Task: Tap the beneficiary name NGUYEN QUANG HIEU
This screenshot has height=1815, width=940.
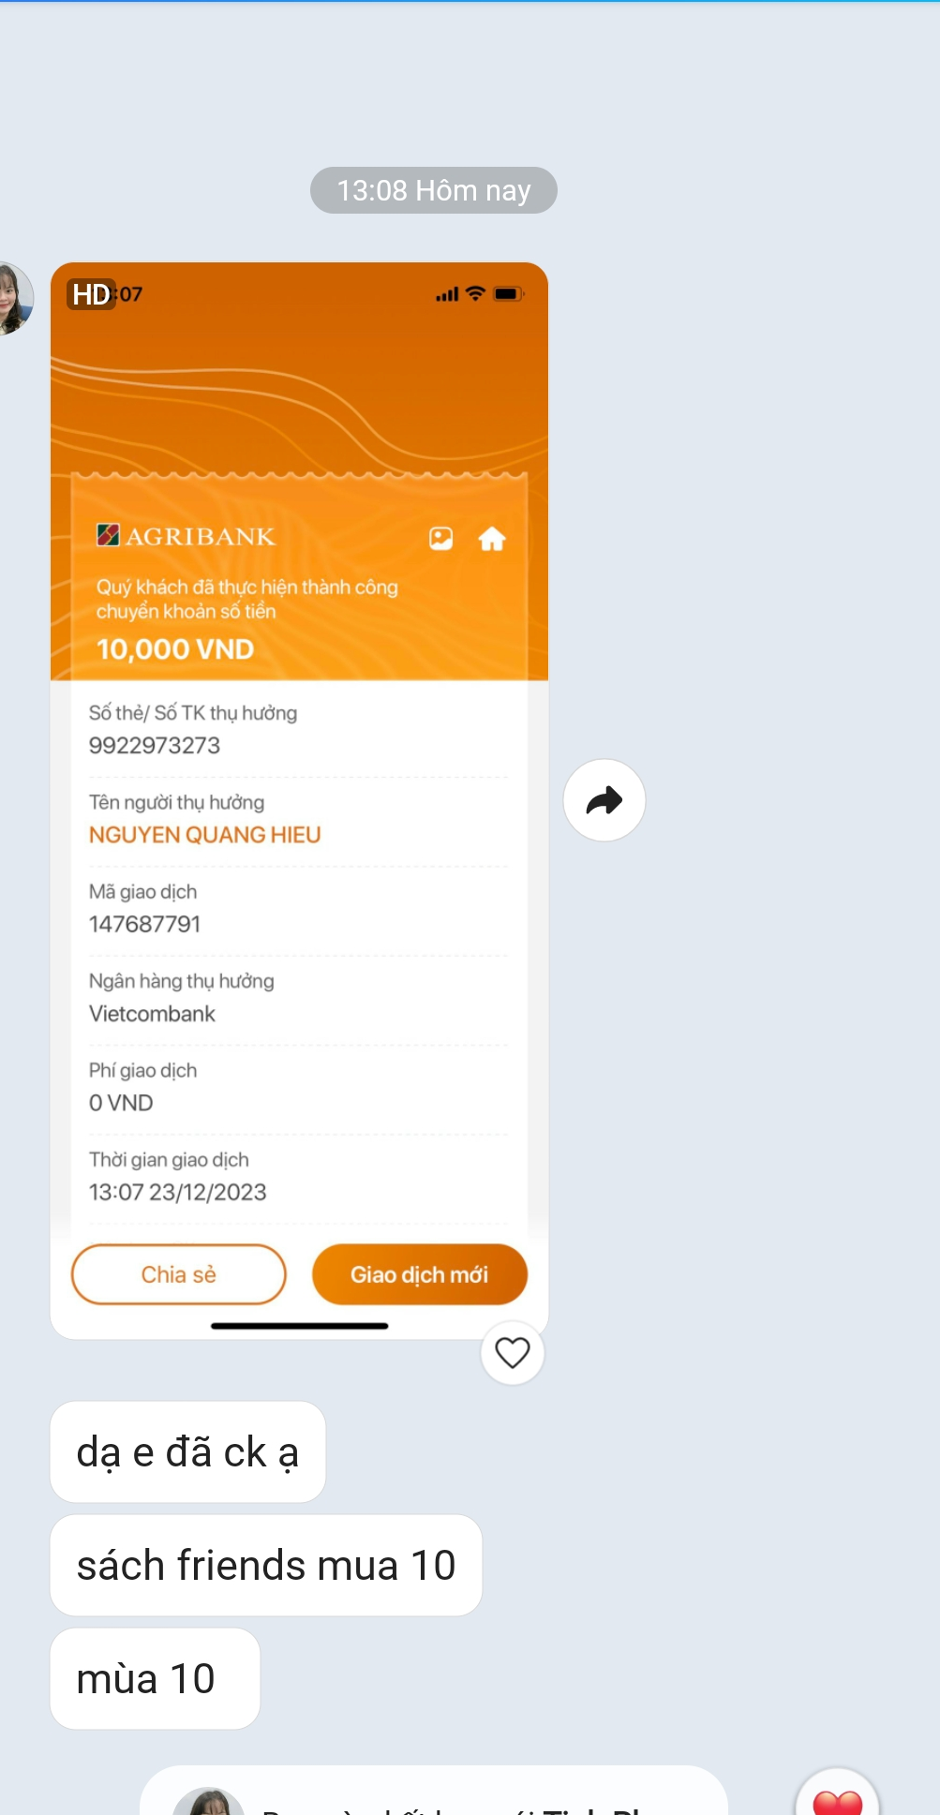Action: [205, 835]
